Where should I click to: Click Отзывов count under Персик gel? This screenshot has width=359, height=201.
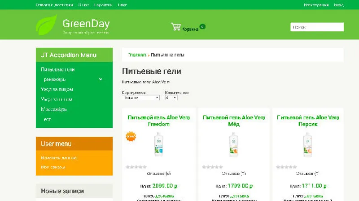click(308, 174)
